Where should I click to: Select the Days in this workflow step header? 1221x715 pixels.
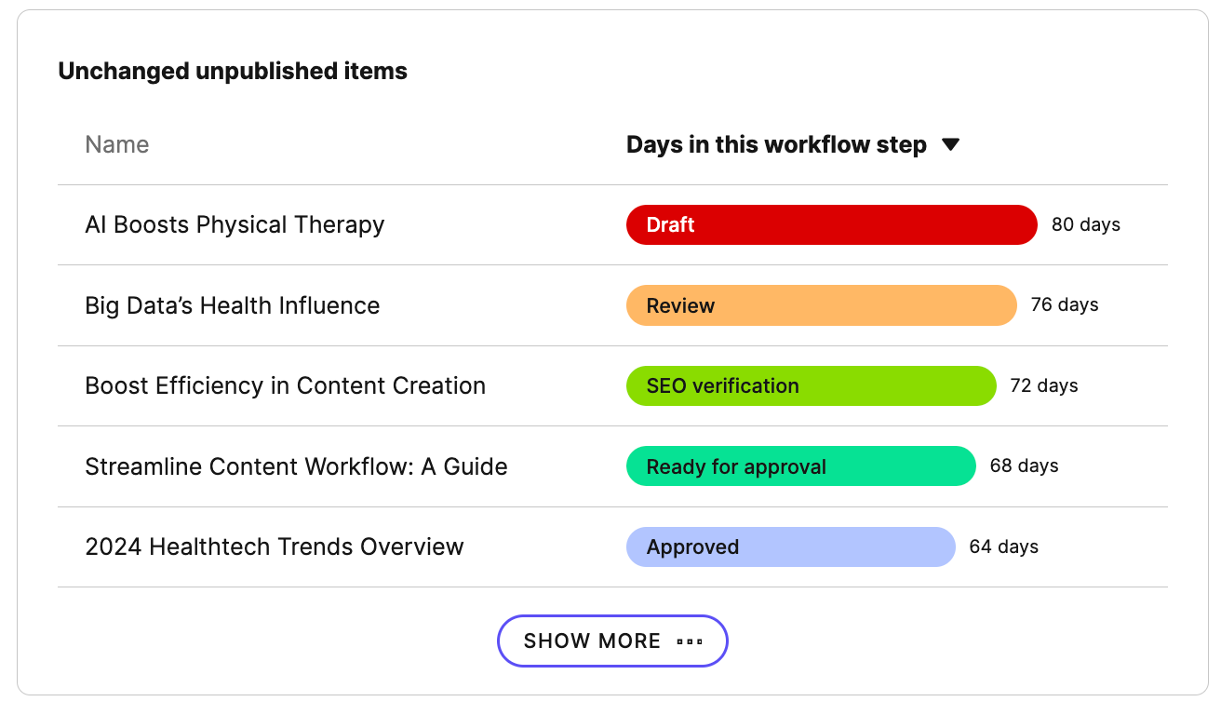click(776, 144)
